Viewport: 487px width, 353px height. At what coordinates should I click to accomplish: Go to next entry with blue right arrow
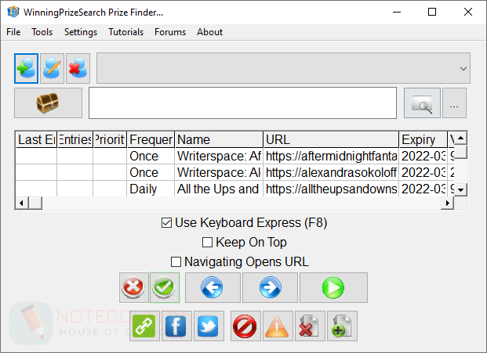[x=270, y=287]
